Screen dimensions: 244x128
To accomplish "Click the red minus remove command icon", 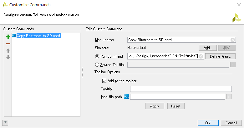I will [8, 44].
